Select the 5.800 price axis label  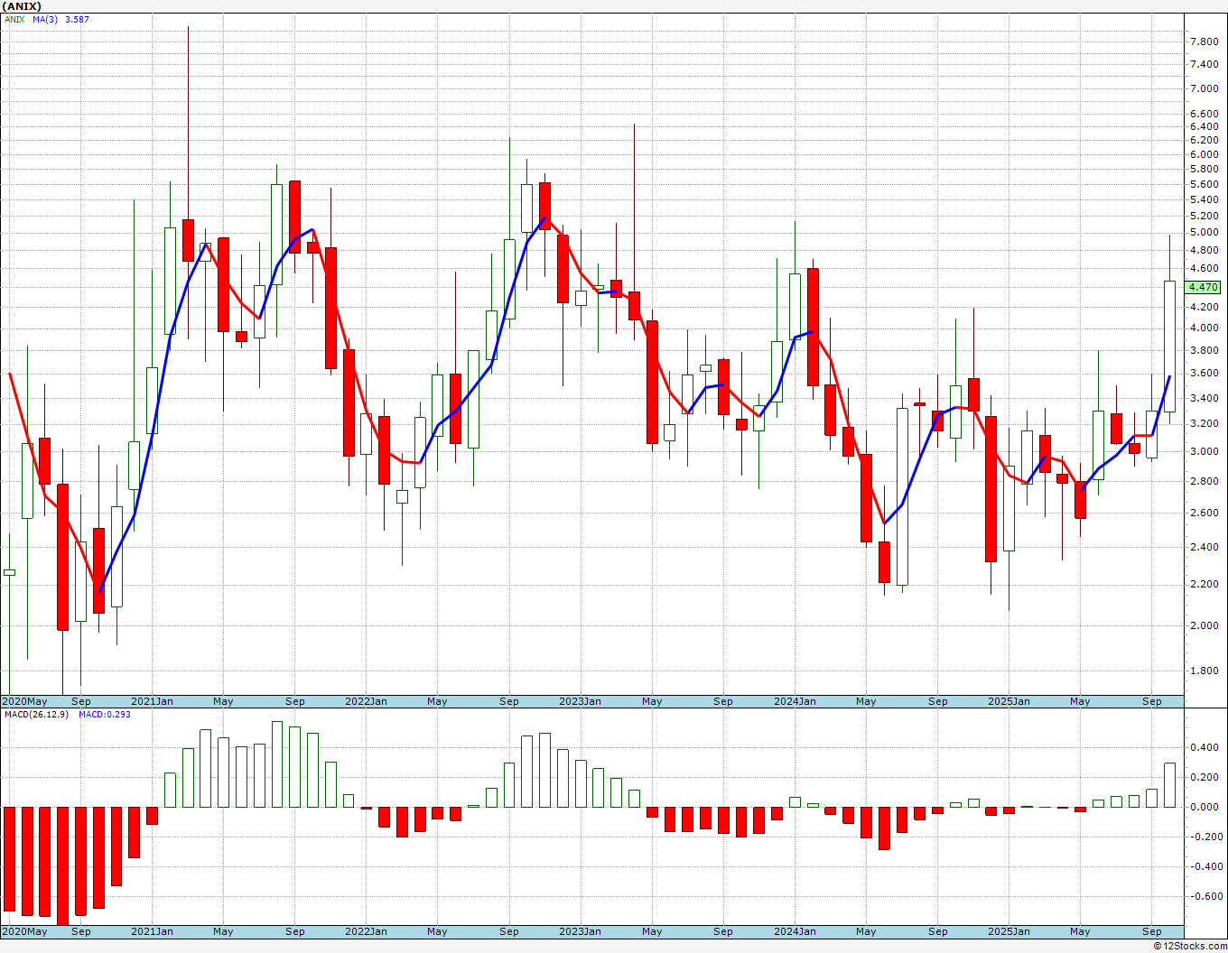coord(1204,169)
